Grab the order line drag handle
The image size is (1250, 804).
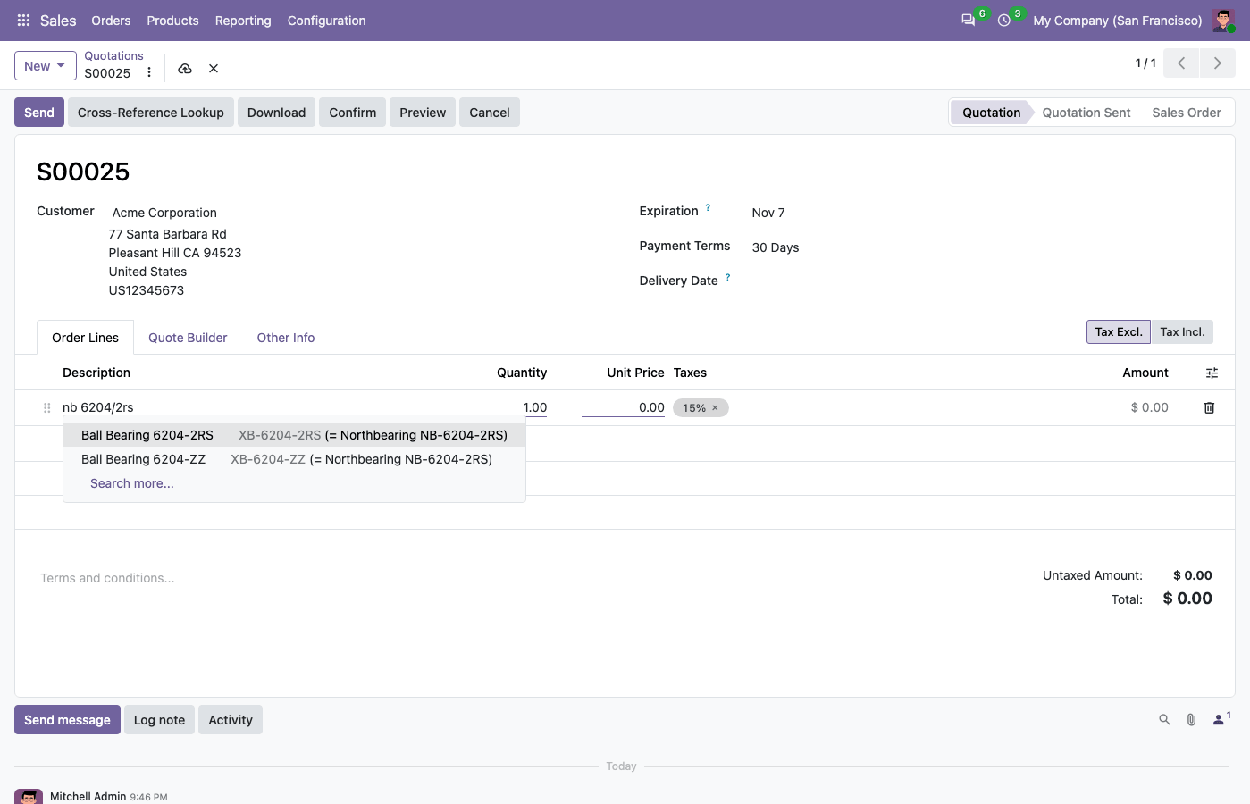click(46, 407)
